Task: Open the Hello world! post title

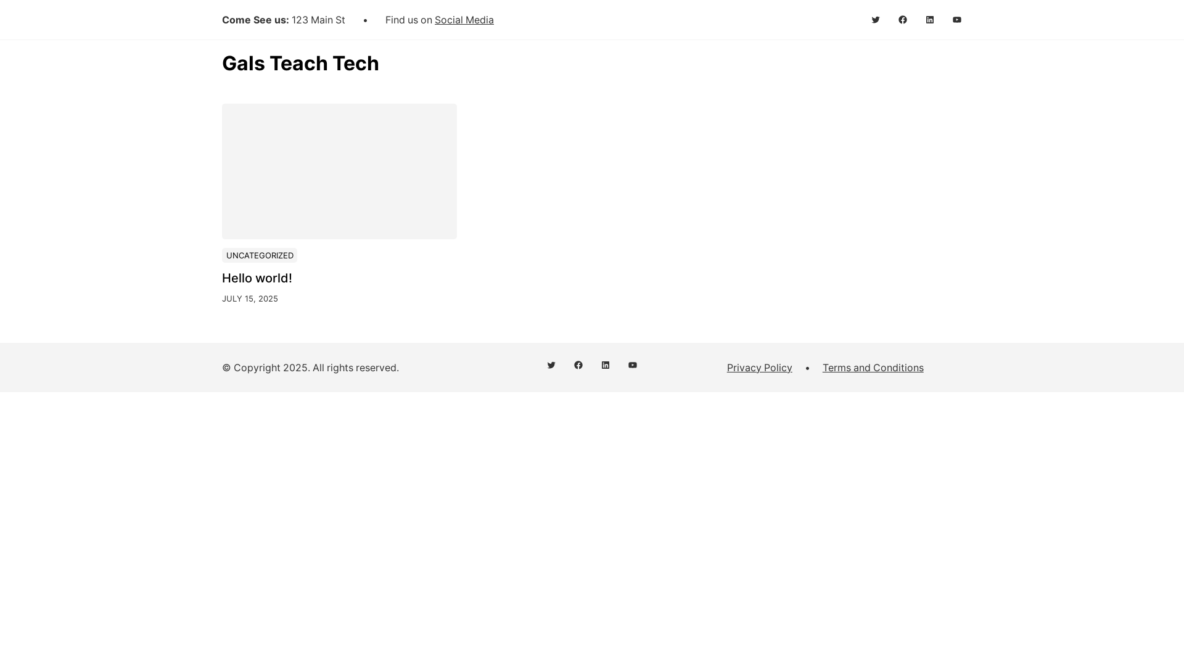Action: coord(257,278)
